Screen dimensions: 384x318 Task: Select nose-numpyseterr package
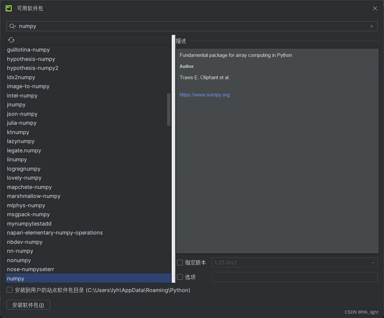(x=88, y=269)
